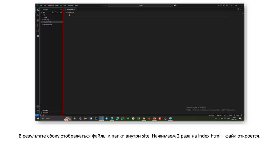
Task: Click the New Folder icon in Explorer
Action: [55, 12]
